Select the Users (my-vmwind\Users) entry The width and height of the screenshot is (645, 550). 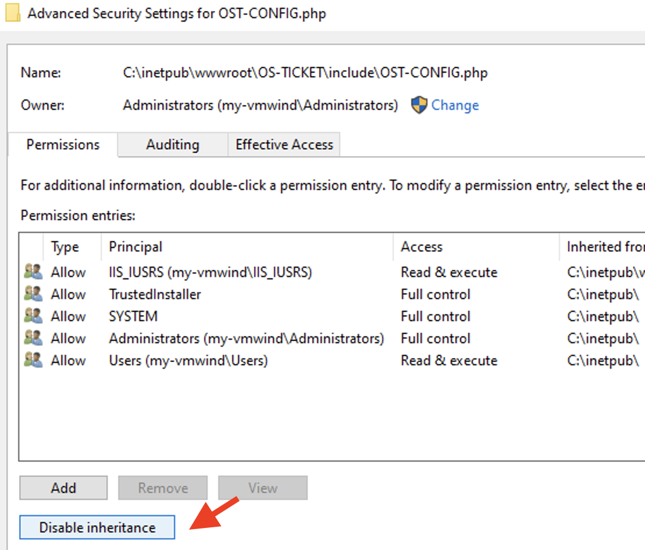pos(188,360)
